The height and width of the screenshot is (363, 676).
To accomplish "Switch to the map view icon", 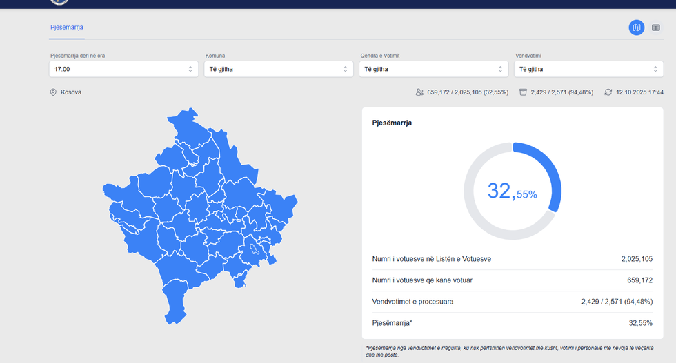I will 636,28.
